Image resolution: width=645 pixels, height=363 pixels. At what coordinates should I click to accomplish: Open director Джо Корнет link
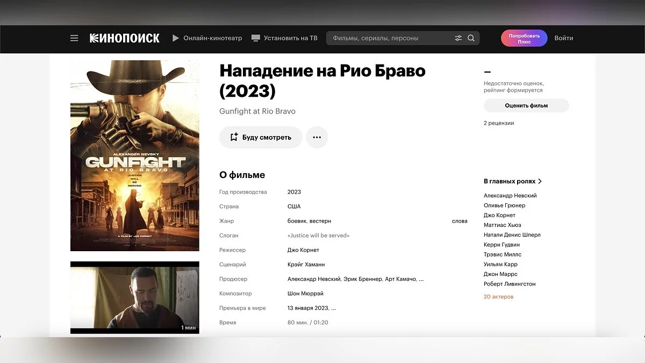[x=303, y=250]
